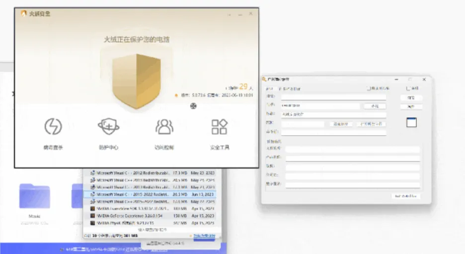This screenshot has height=254, width=465.
Task: Toggle the rightmost checkbox in spy tool
Action: pos(408,89)
